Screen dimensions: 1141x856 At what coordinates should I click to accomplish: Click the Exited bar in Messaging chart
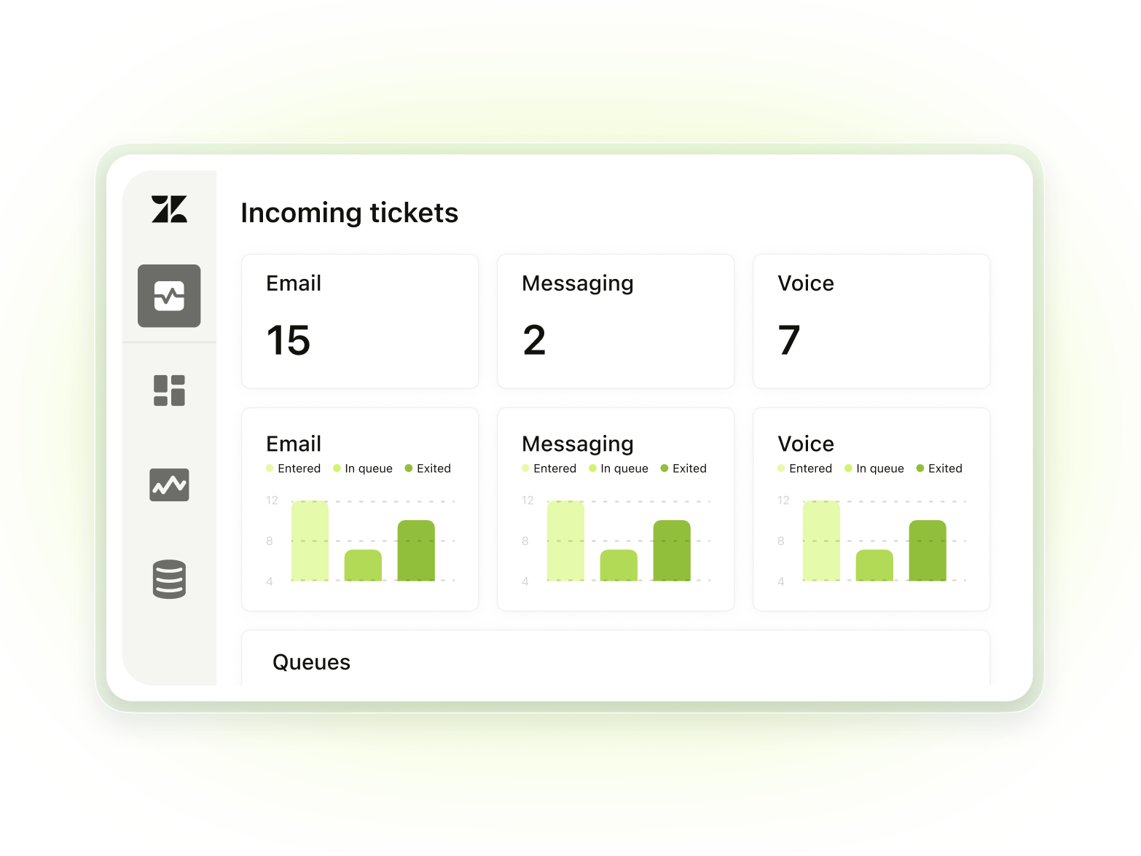pos(671,551)
